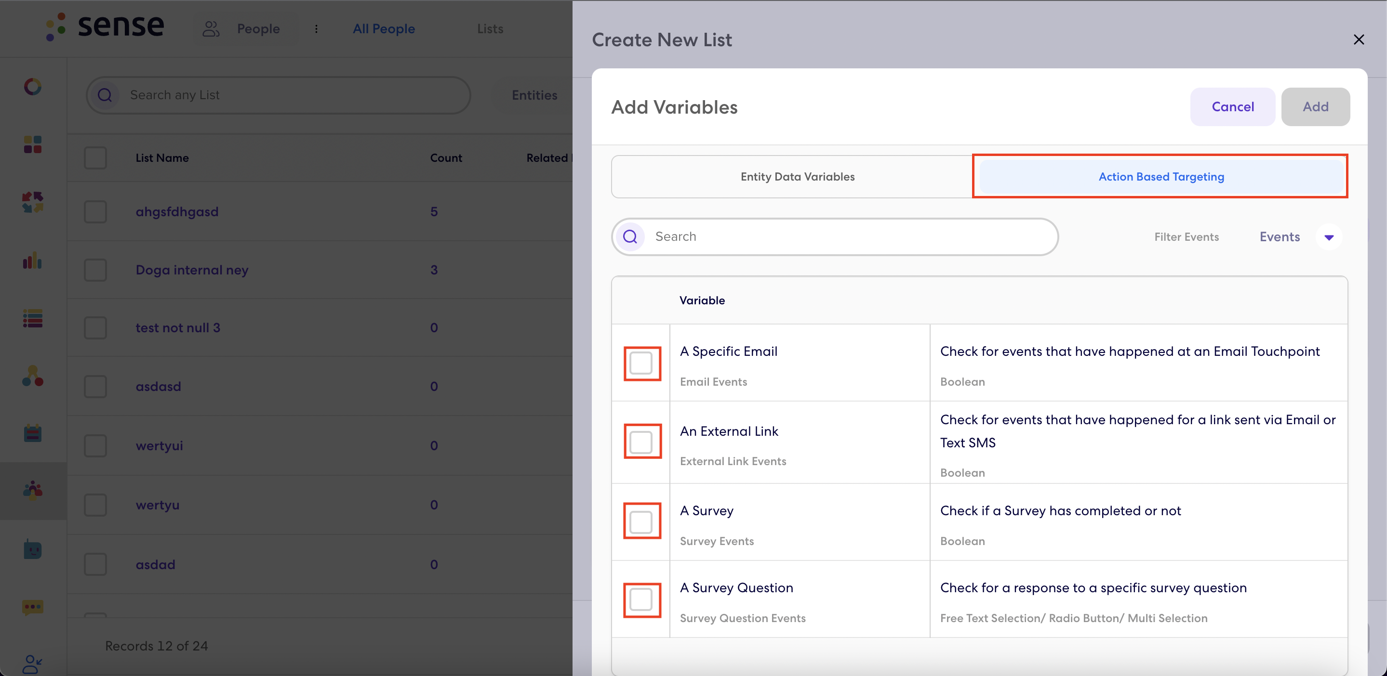Click the Variable column header
The width and height of the screenshot is (1387, 676).
pyautogui.click(x=702, y=300)
